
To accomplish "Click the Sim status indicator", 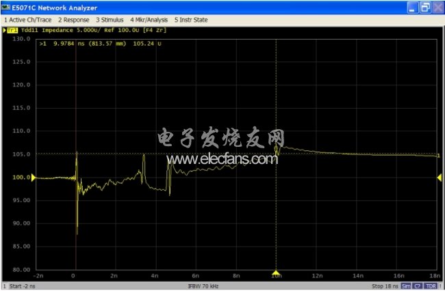I will [x=406, y=286].
